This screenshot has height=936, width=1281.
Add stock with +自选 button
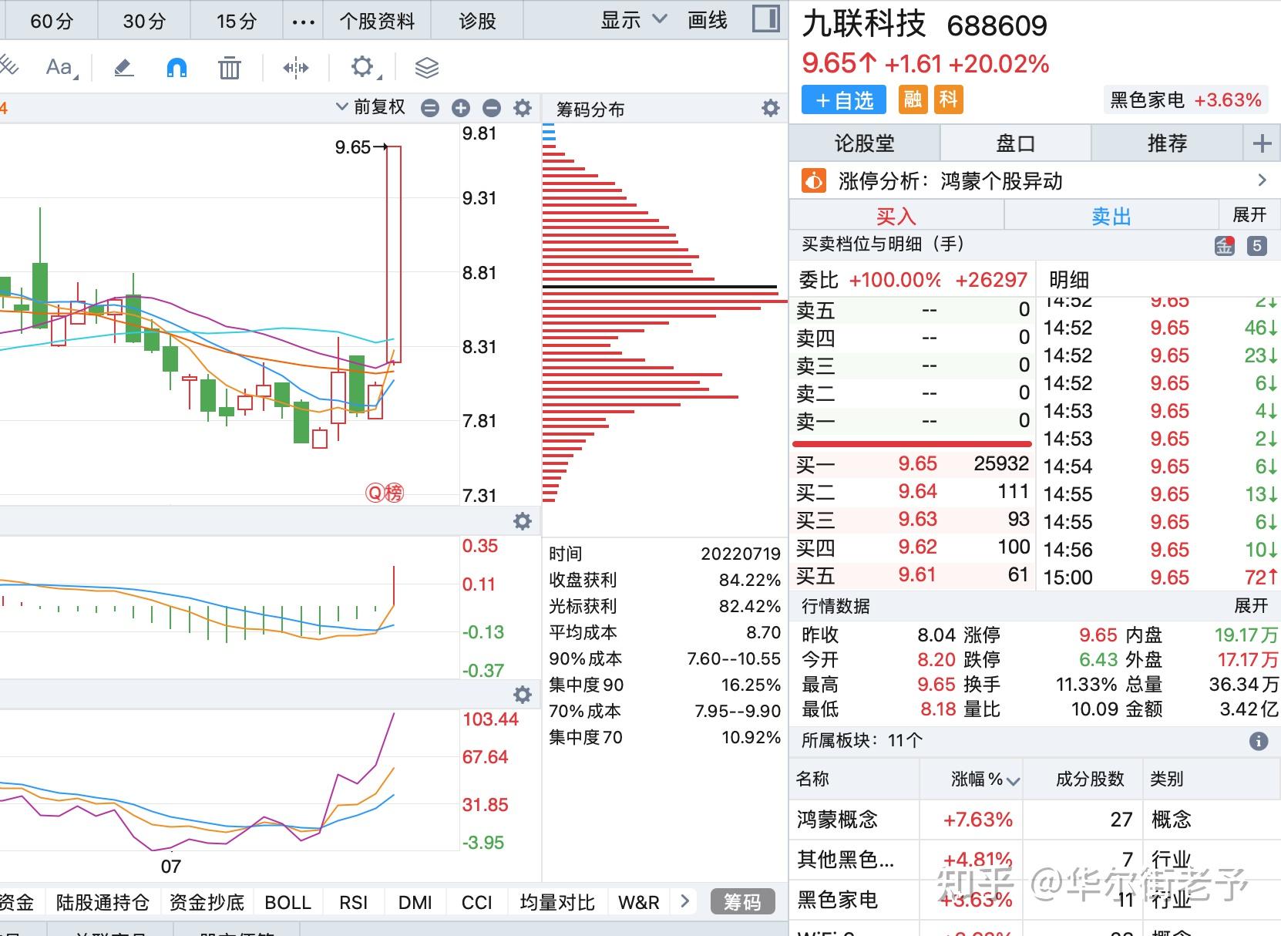pos(844,100)
